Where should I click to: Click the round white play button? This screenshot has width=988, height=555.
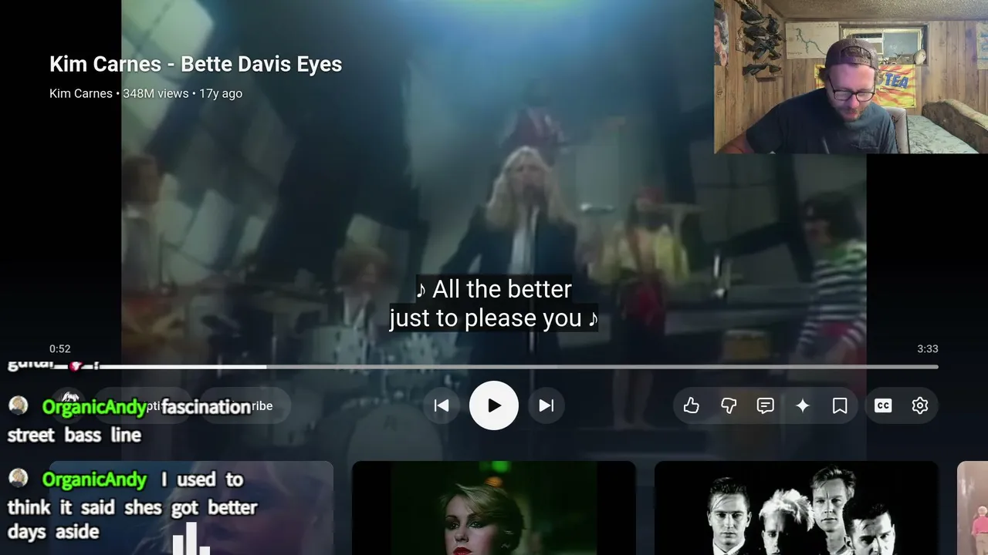(494, 405)
